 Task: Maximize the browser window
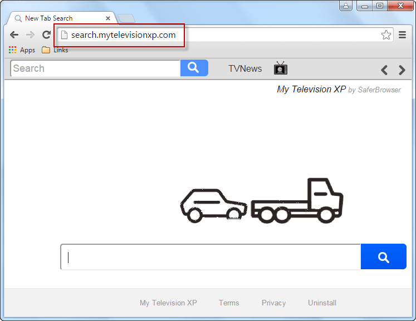pyautogui.click(x=380, y=6)
